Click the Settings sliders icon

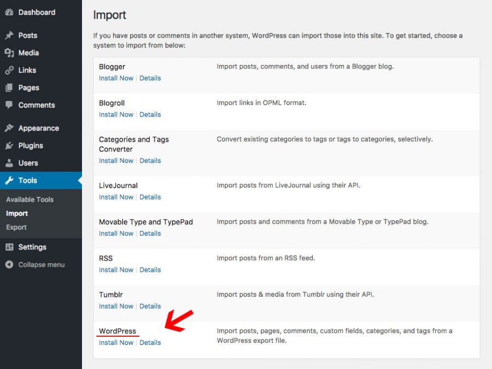click(x=9, y=247)
